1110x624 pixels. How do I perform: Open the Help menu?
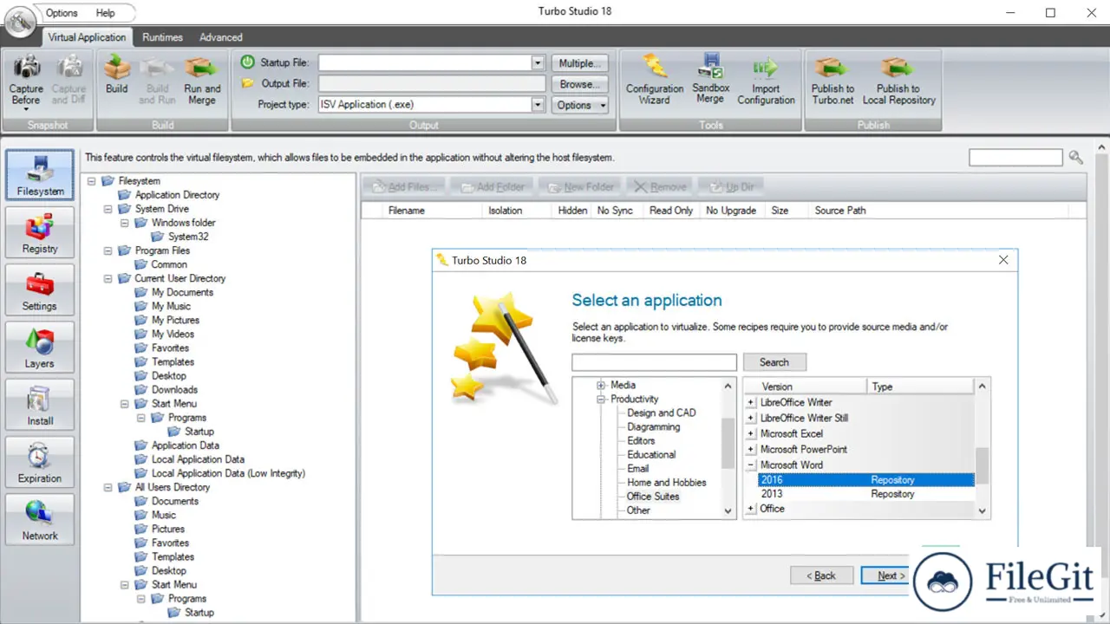pyautogui.click(x=105, y=13)
